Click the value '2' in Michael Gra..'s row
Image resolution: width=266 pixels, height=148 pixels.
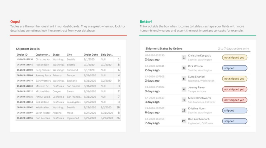coord(119,91)
